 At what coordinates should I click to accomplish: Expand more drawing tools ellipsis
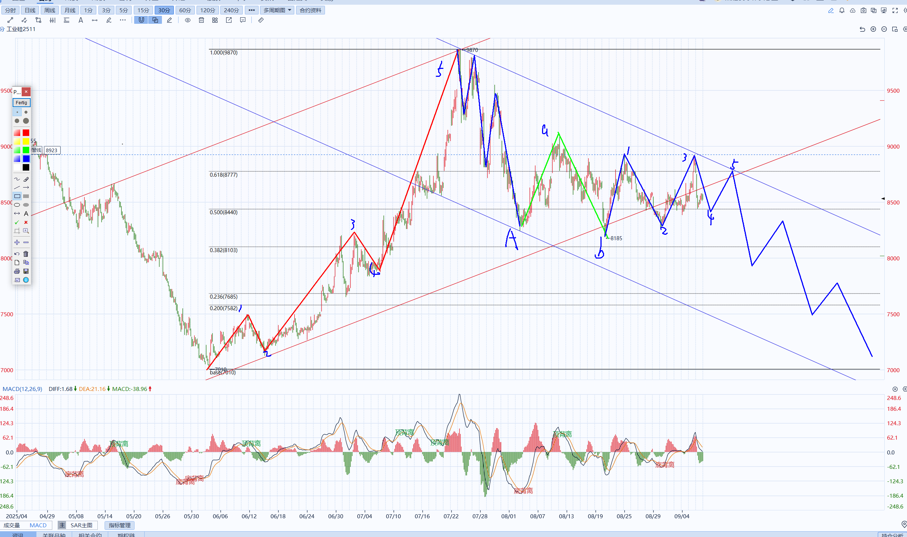tap(123, 20)
